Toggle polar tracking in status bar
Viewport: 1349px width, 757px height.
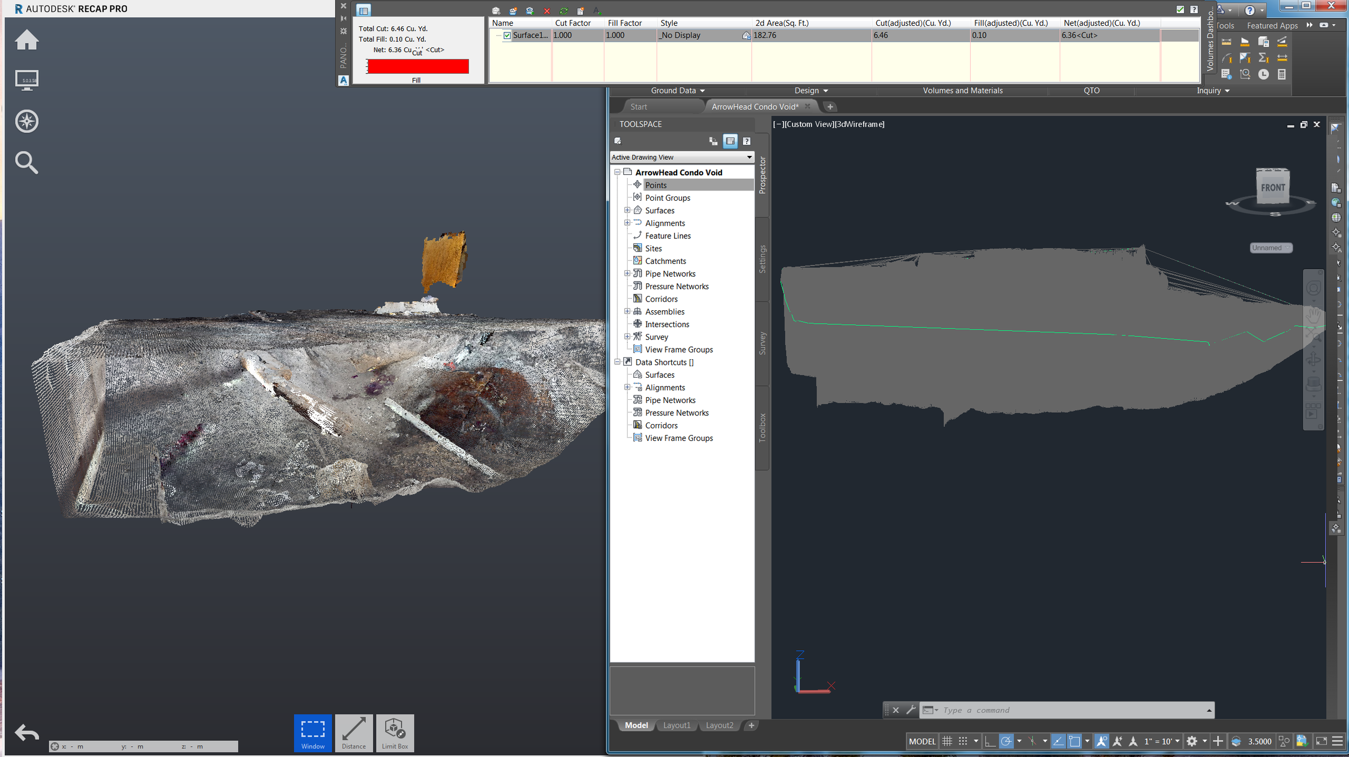pyautogui.click(x=1006, y=741)
